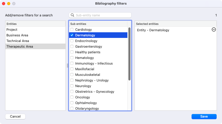Toggle the Hematology checkbox
Viewport: 222px width, 124px height.
click(72, 58)
